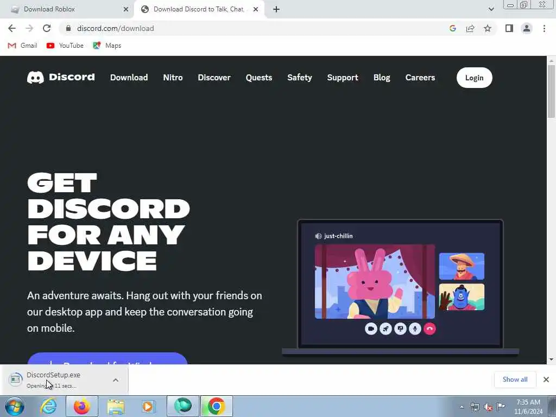Image resolution: width=556 pixels, height=417 pixels.
Task: Open the Windows Start menu
Action: click(x=15, y=406)
